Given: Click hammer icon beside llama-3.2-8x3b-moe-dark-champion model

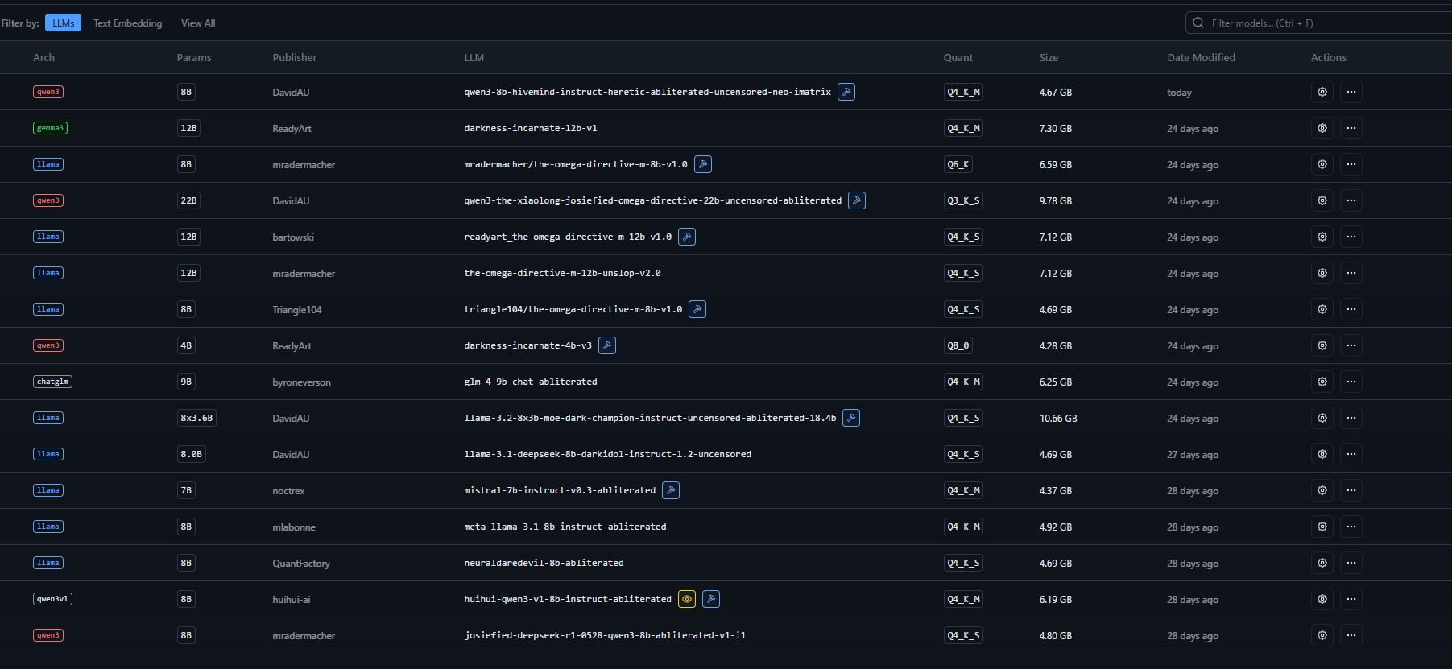Looking at the screenshot, I should coord(851,418).
